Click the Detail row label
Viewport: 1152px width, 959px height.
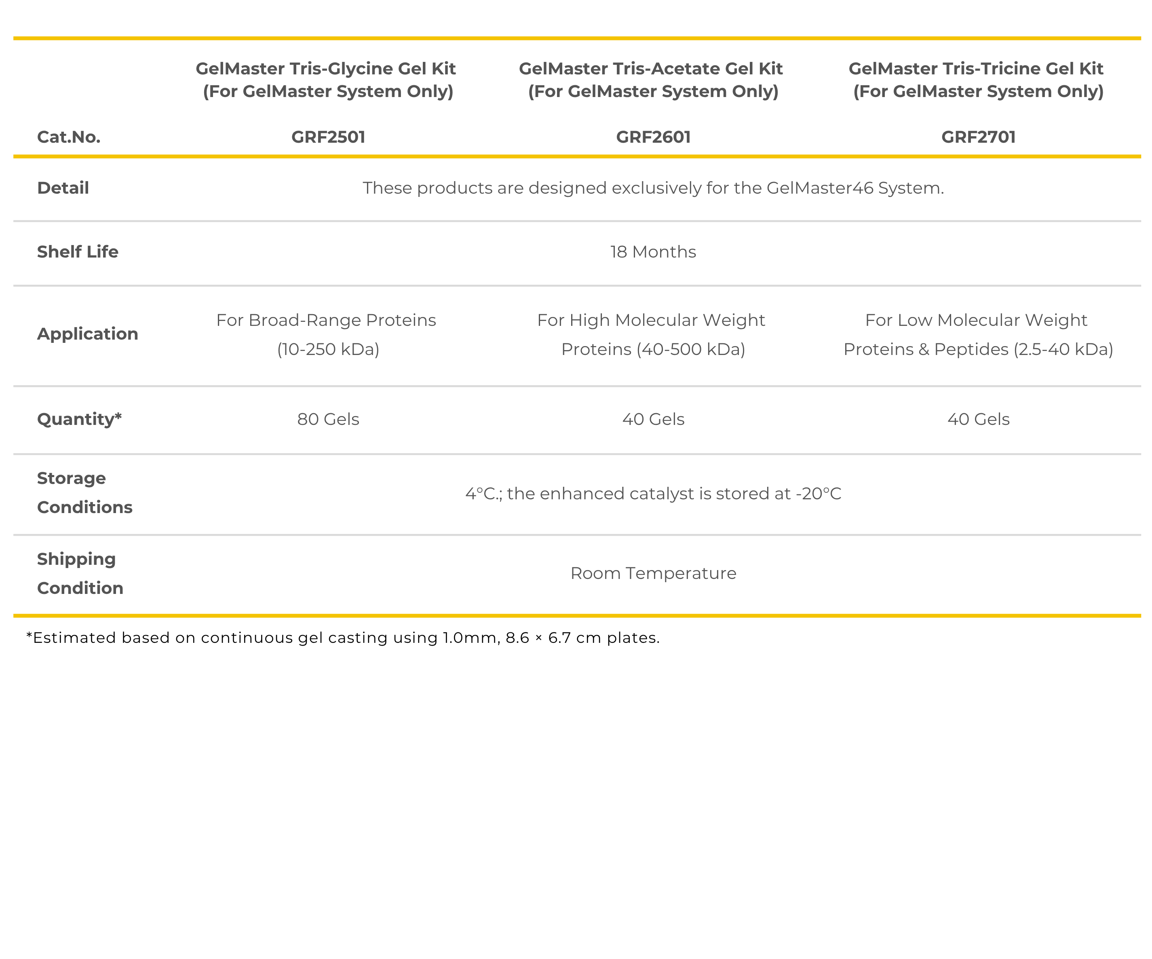(63, 188)
